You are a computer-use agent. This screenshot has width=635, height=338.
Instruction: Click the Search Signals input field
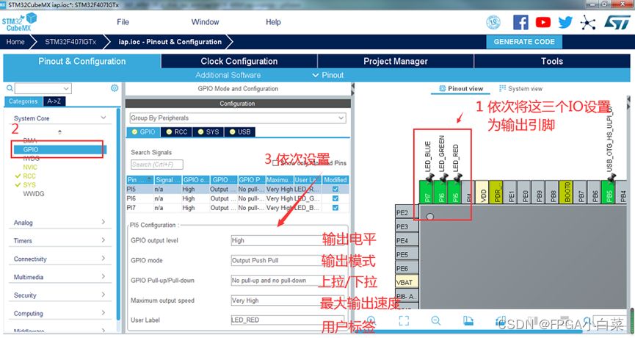click(x=156, y=165)
